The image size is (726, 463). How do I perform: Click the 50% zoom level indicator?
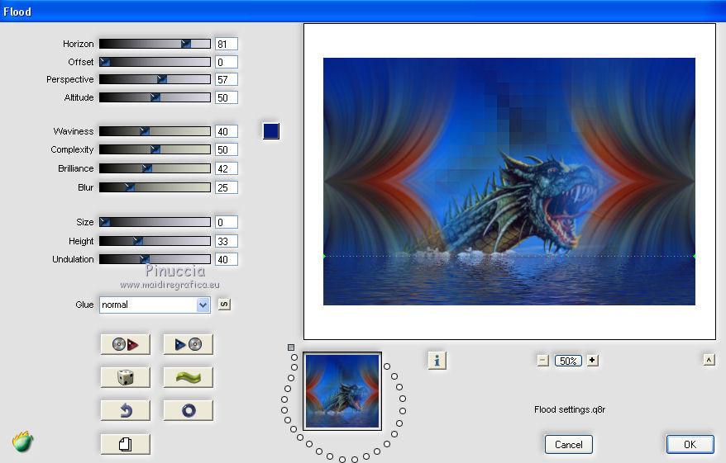(568, 361)
